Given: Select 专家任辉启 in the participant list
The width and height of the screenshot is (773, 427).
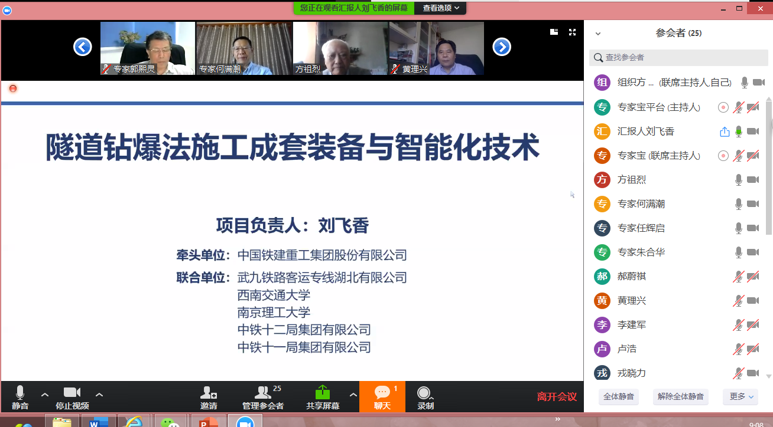Looking at the screenshot, I should click(641, 228).
